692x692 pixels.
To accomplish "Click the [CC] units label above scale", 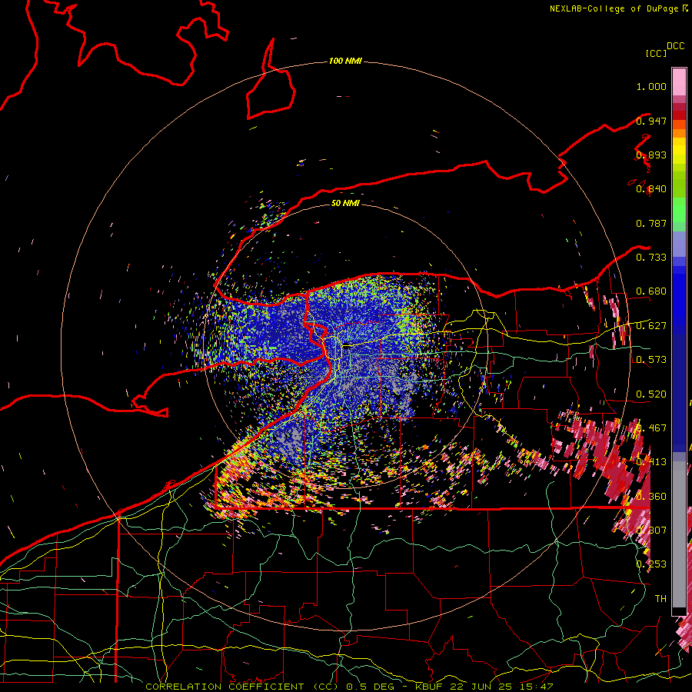I will click(656, 53).
